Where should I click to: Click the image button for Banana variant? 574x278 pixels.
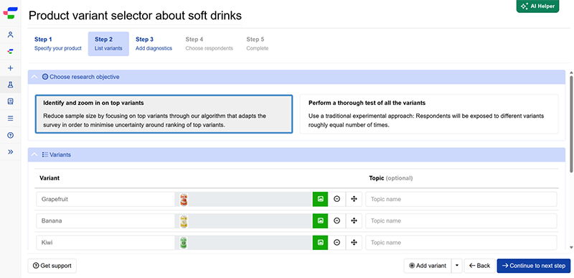[320, 221]
